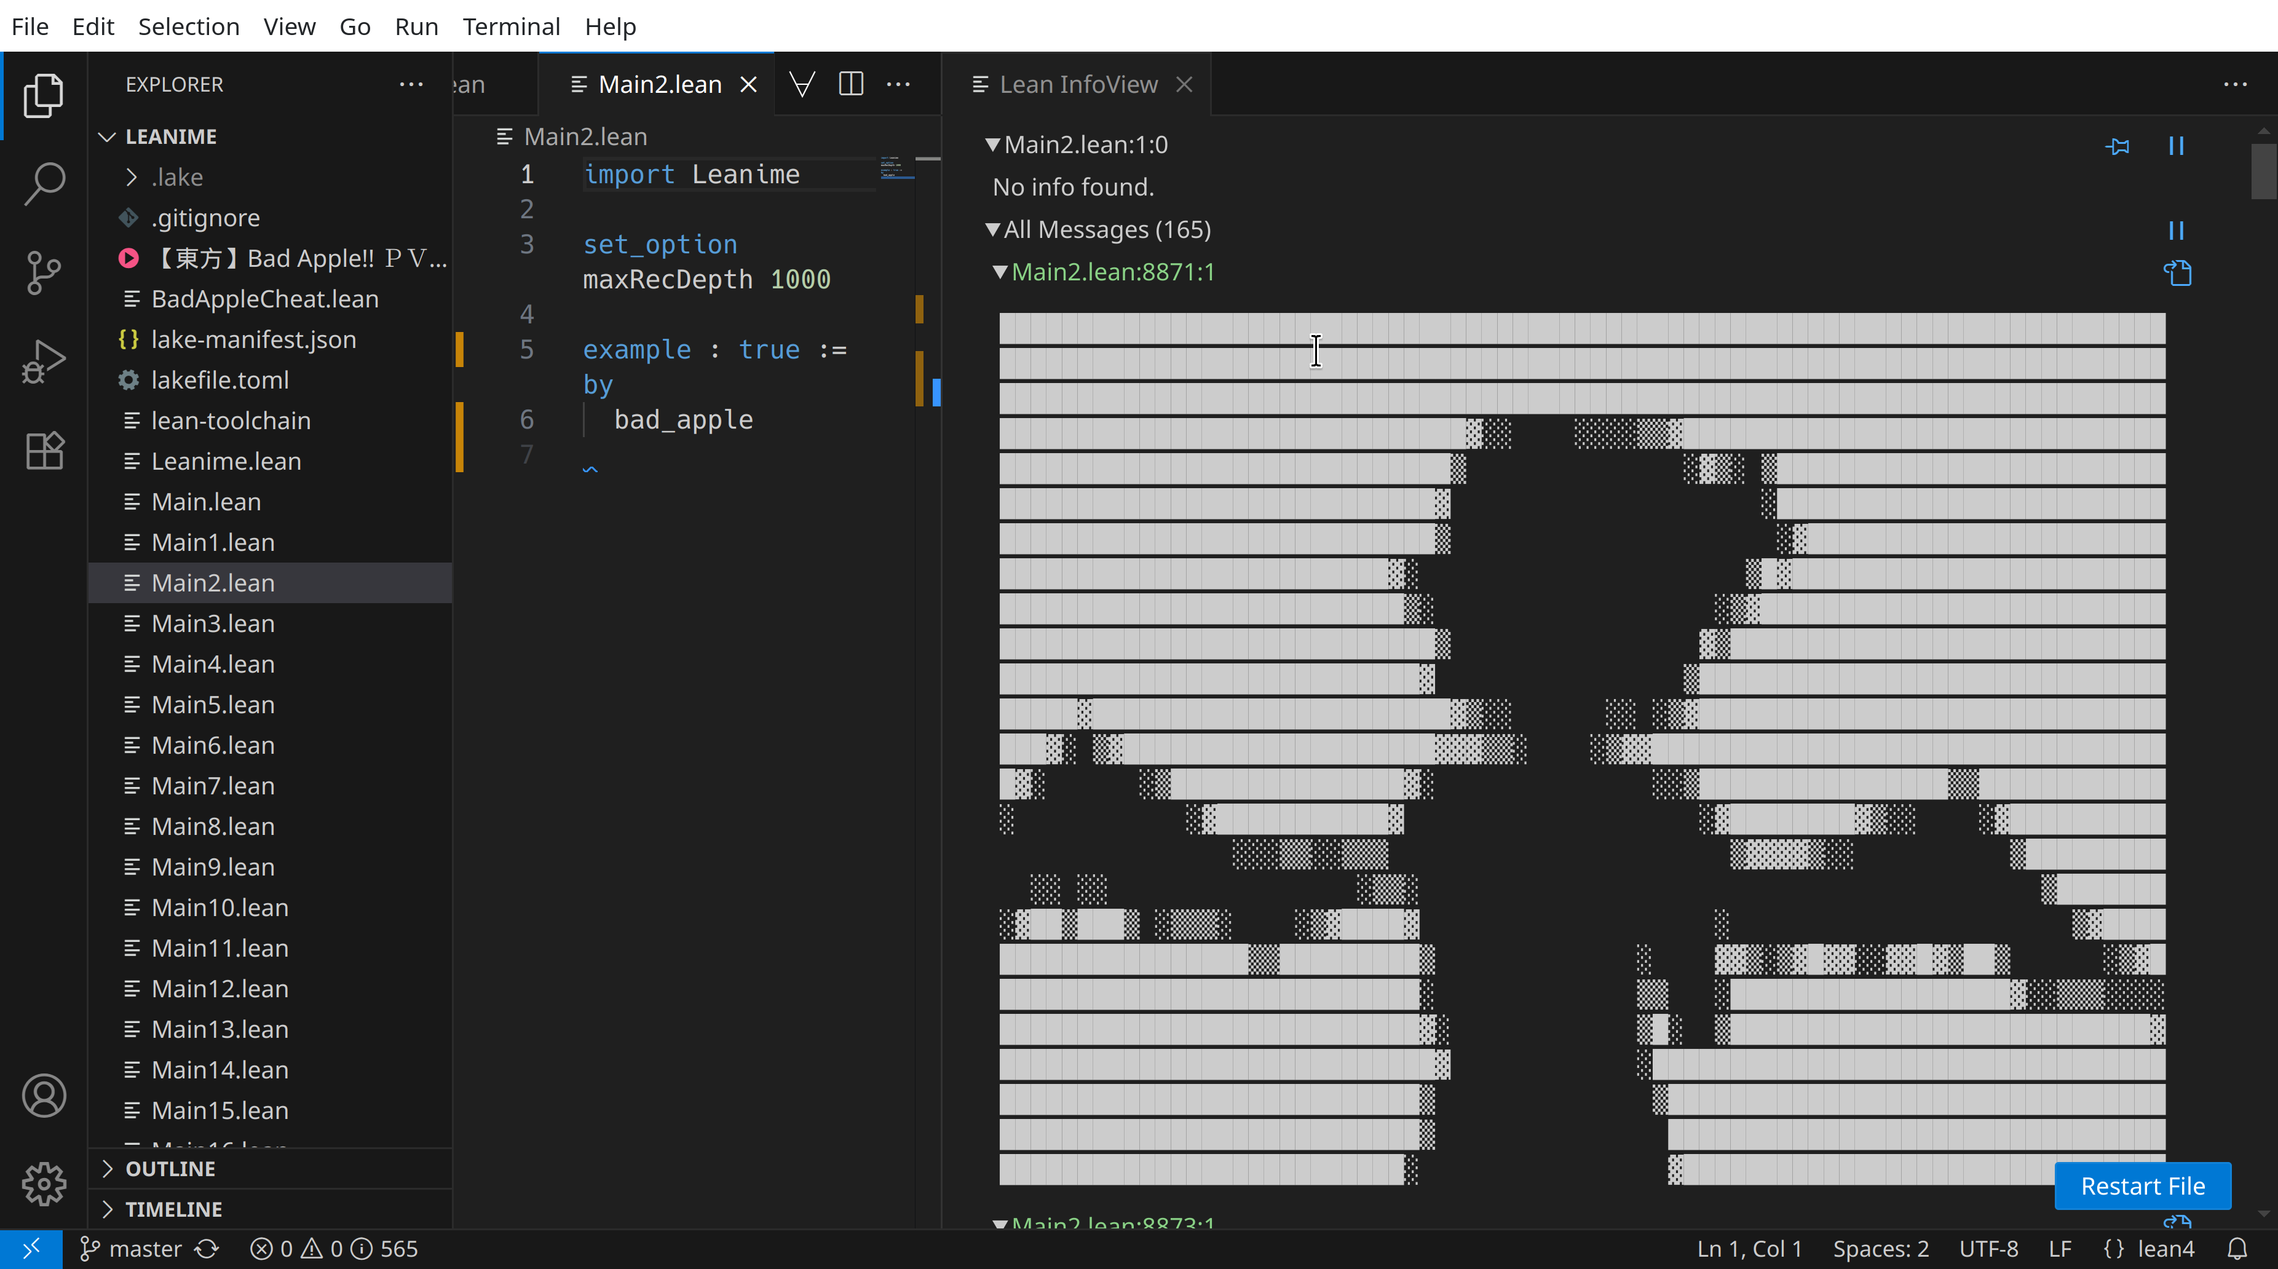Pause updating for Main2.lean:1:0 section
The height and width of the screenshot is (1269, 2278).
[x=2177, y=146]
